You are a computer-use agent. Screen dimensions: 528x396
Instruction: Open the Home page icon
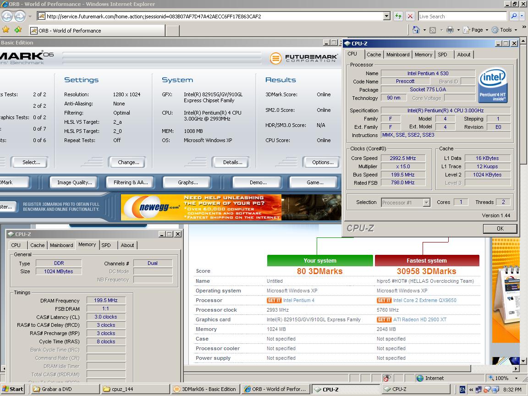coord(416,30)
